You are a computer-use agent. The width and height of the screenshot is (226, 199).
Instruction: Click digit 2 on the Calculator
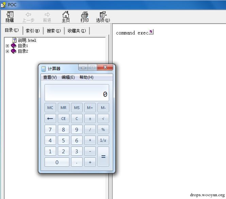[64, 151]
